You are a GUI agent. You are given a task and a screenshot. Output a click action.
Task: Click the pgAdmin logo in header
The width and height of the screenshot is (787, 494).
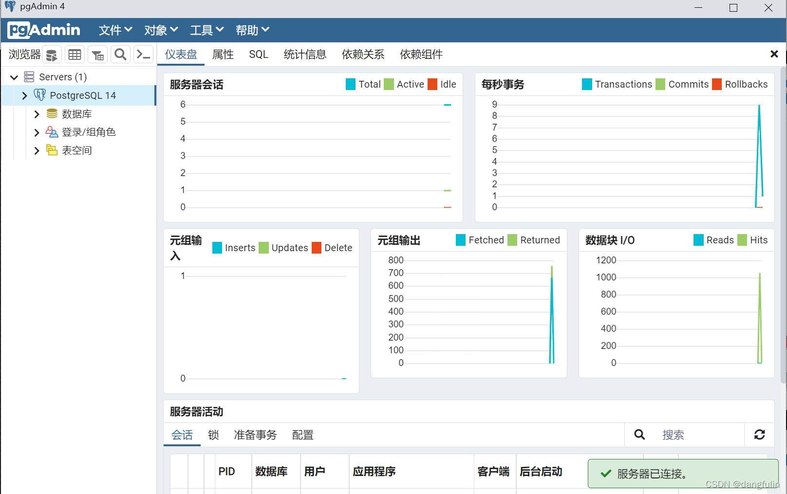coord(44,30)
